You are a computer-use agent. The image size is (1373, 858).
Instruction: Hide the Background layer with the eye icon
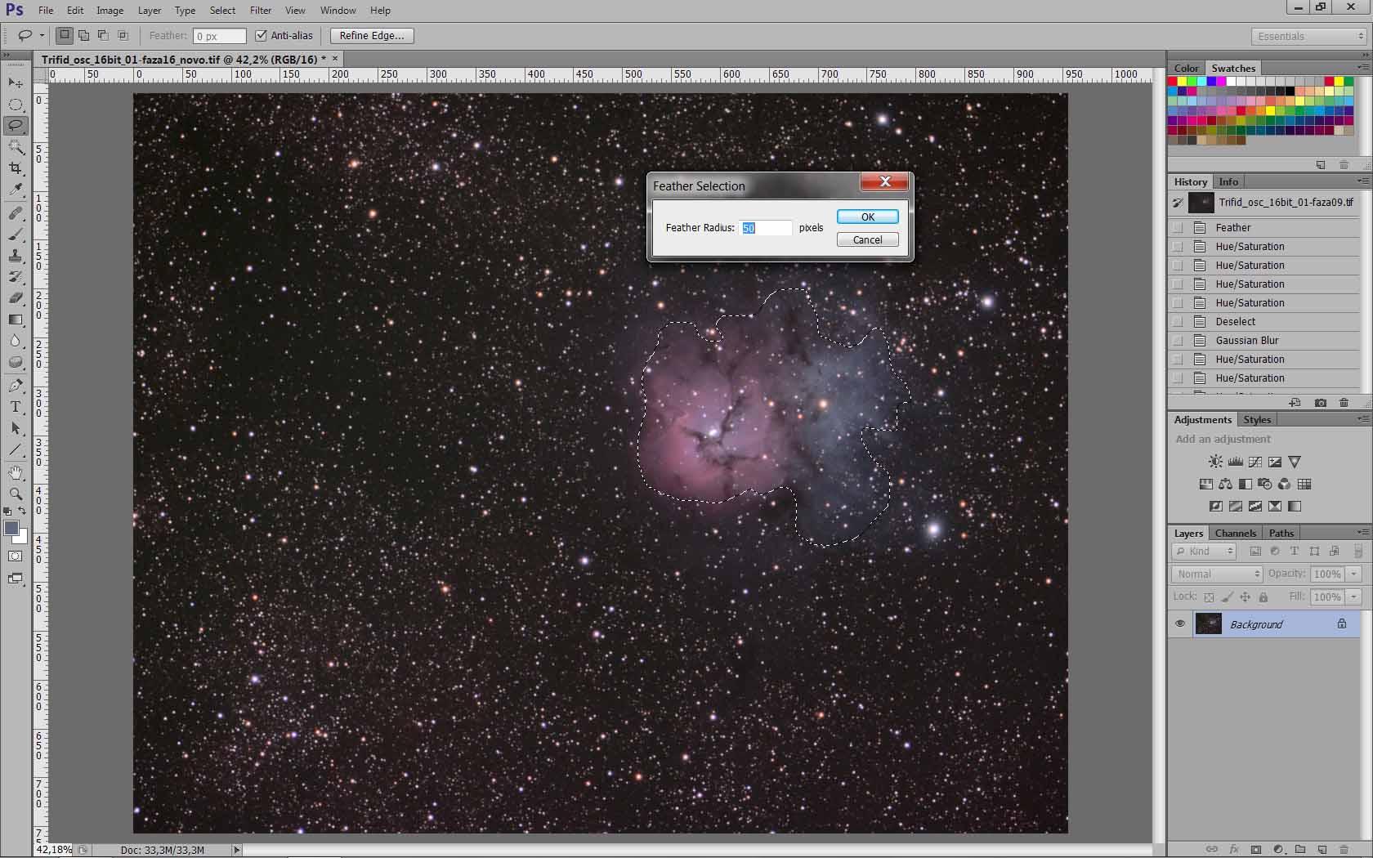coord(1179,623)
